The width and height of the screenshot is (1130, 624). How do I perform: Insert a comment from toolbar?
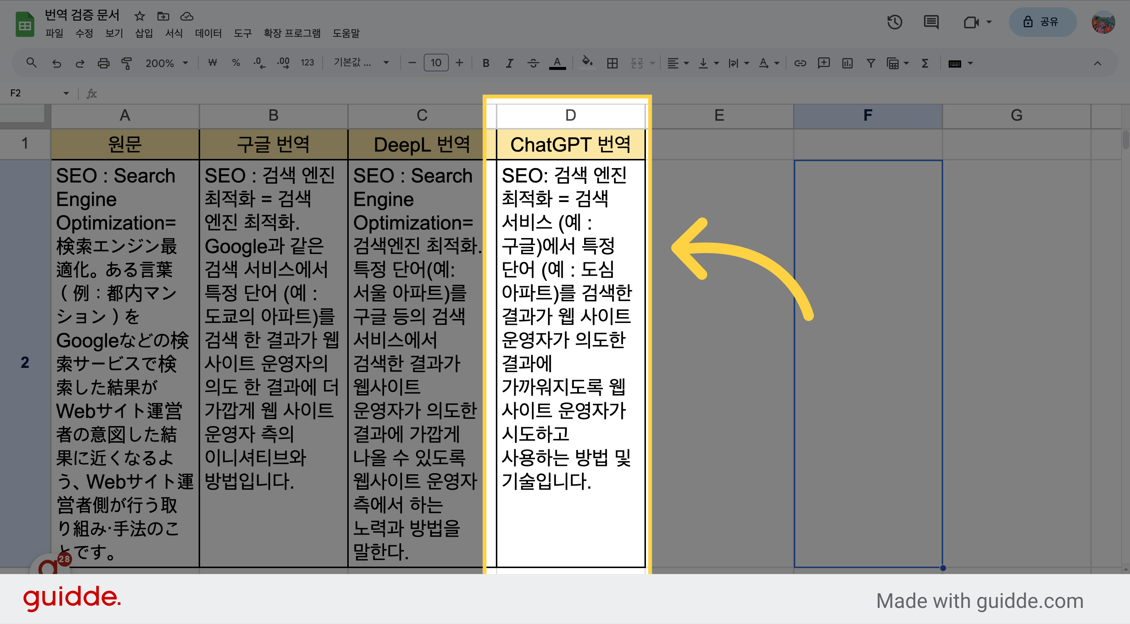824,63
